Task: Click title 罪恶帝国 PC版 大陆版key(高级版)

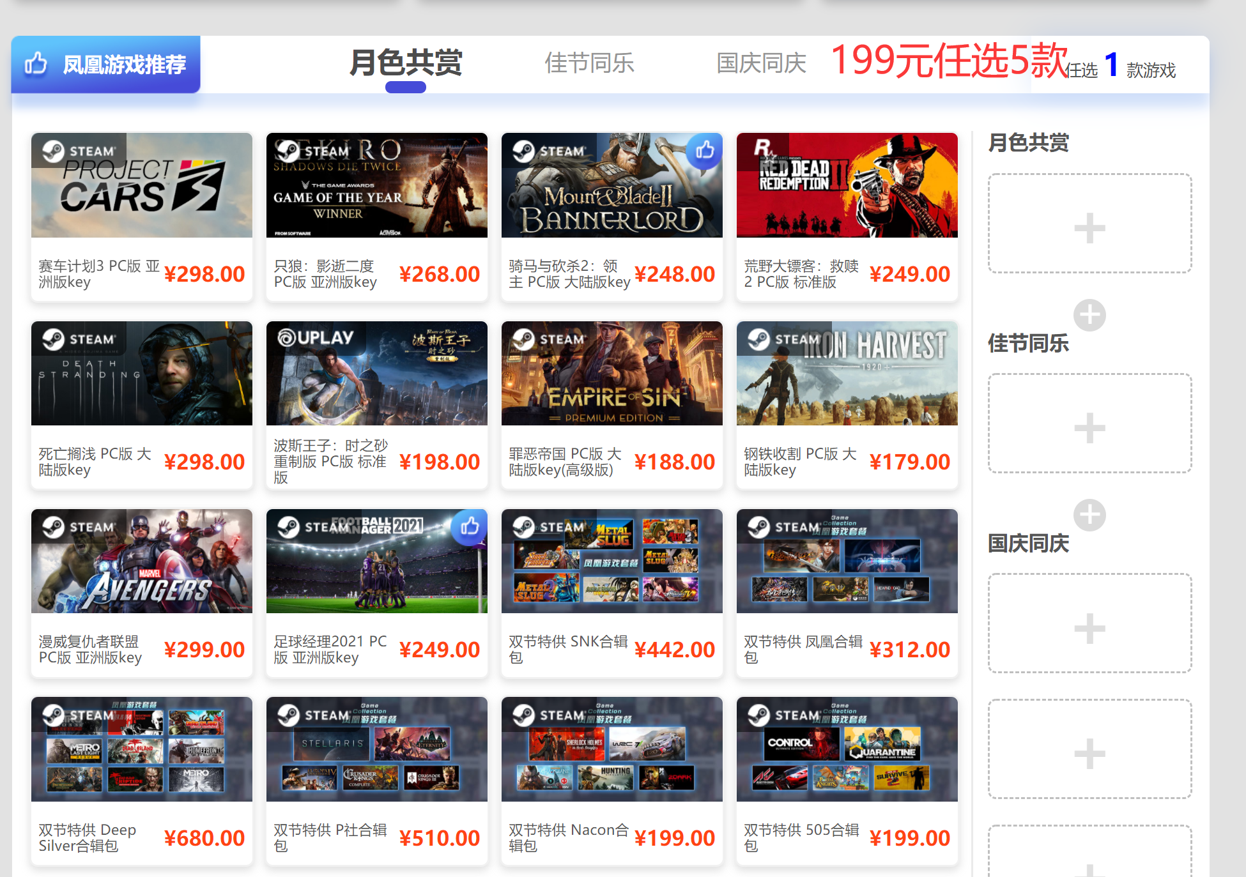Action: [x=565, y=462]
